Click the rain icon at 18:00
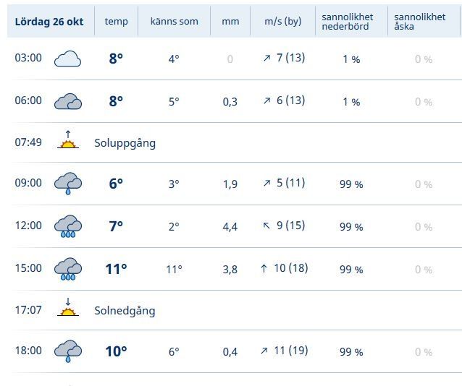Image resolution: width=462 pixels, height=386 pixels. [x=67, y=351]
